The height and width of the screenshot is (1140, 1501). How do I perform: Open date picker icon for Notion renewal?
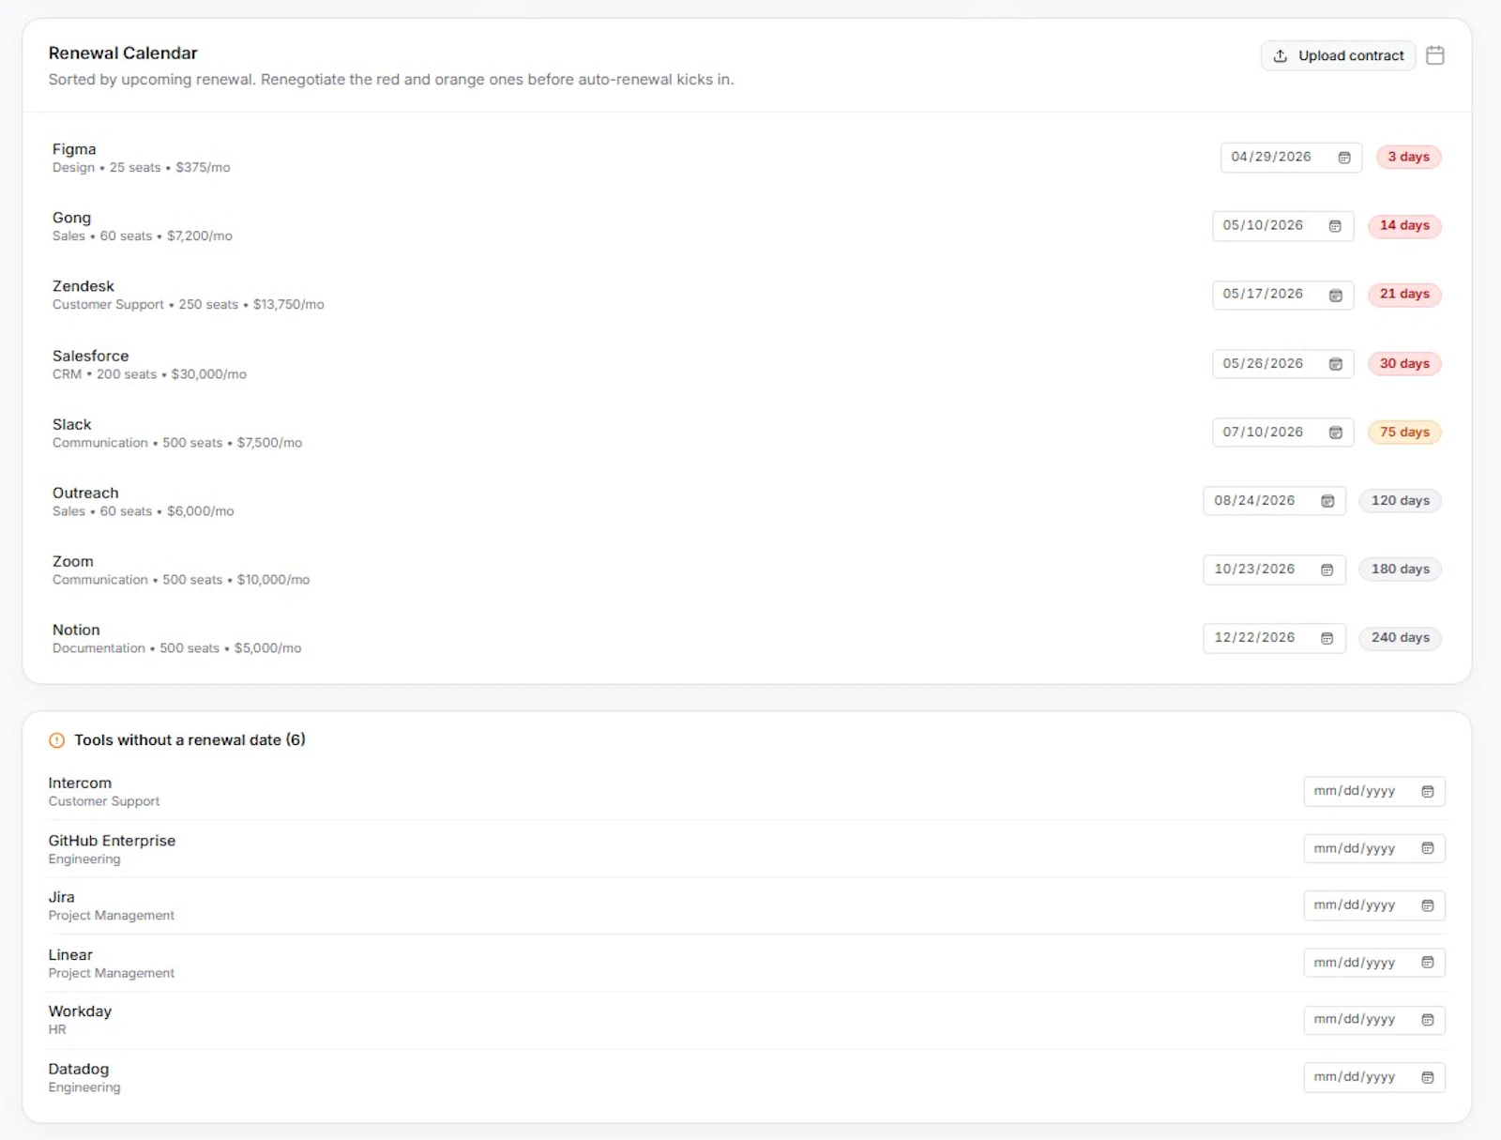coord(1327,638)
